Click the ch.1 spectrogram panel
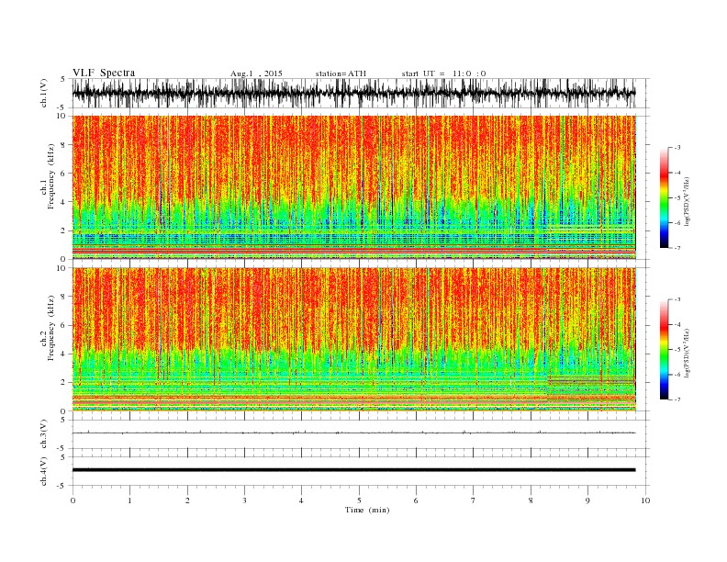Image resolution: width=727 pixels, height=562 pixels. 353,187
